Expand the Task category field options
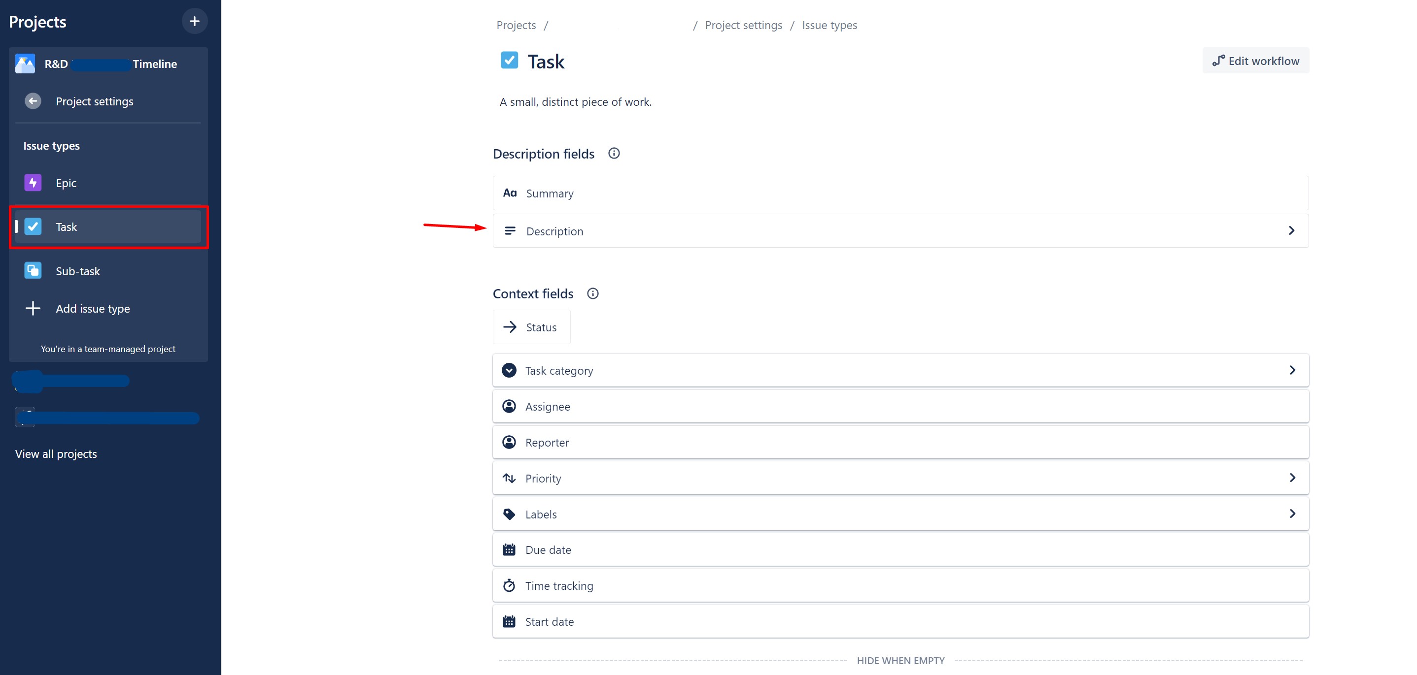Screen dimensions: 1417x675 click(1293, 370)
